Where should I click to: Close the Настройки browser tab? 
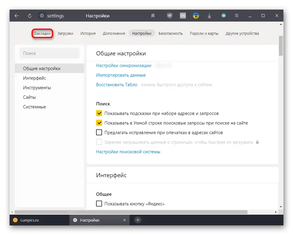125,220
